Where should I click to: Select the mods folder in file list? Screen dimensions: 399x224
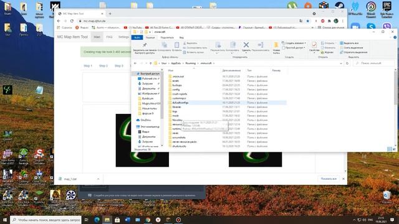click(175, 116)
